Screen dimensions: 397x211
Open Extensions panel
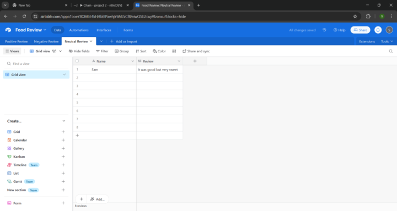[367, 41]
